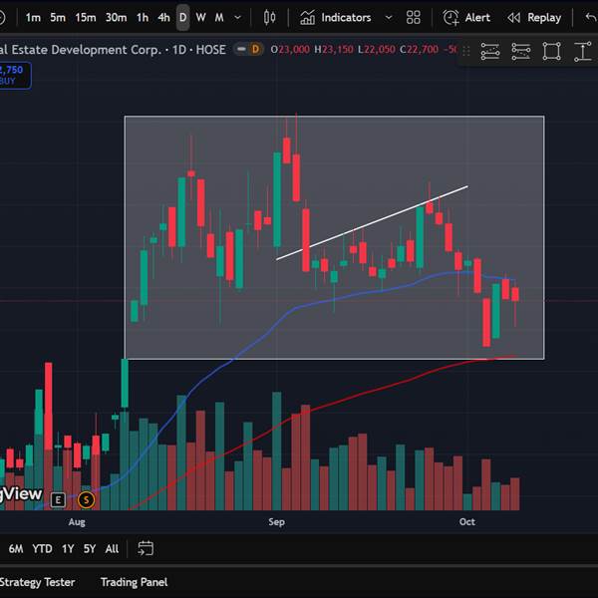Switch chart to 4h interval
The image size is (598, 598).
(163, 18)
